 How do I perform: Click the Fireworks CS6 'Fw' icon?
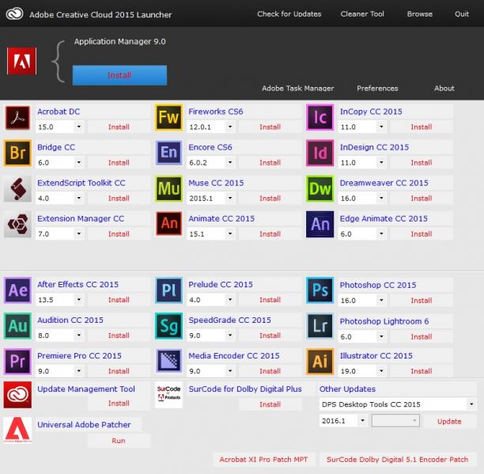(x=168, y=118)
